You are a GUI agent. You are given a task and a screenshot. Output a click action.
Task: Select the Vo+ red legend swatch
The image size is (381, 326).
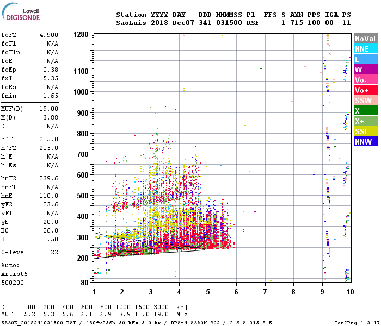click(366, 90)
